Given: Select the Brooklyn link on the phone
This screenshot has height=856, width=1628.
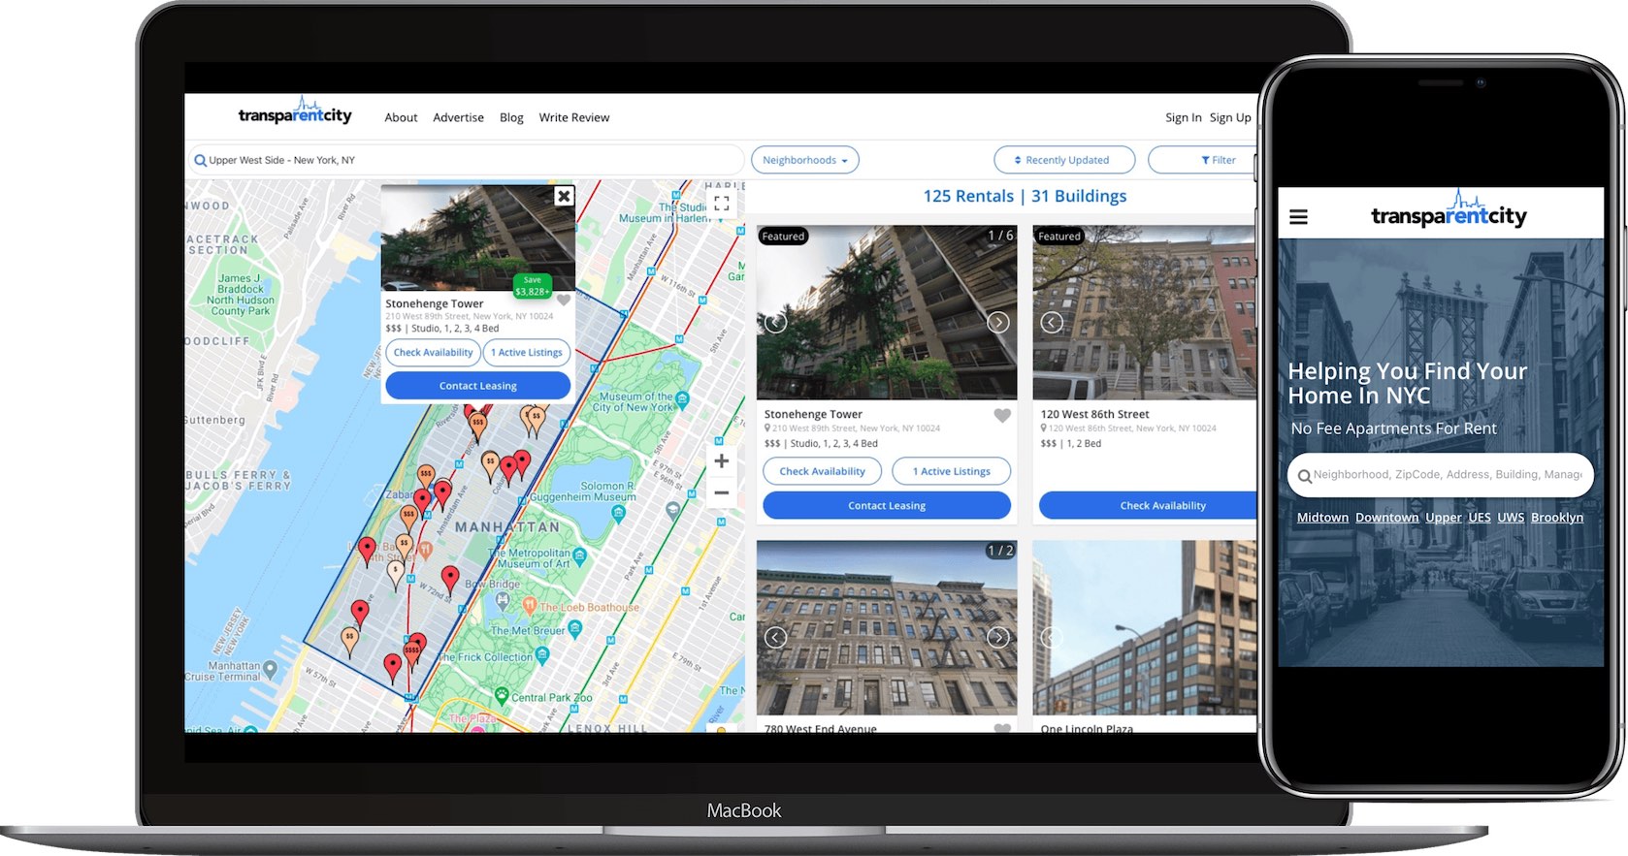Looking at the screenshot, I should pos(1557,518).
